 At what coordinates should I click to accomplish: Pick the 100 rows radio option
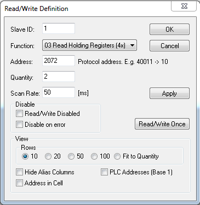[94, 156]
